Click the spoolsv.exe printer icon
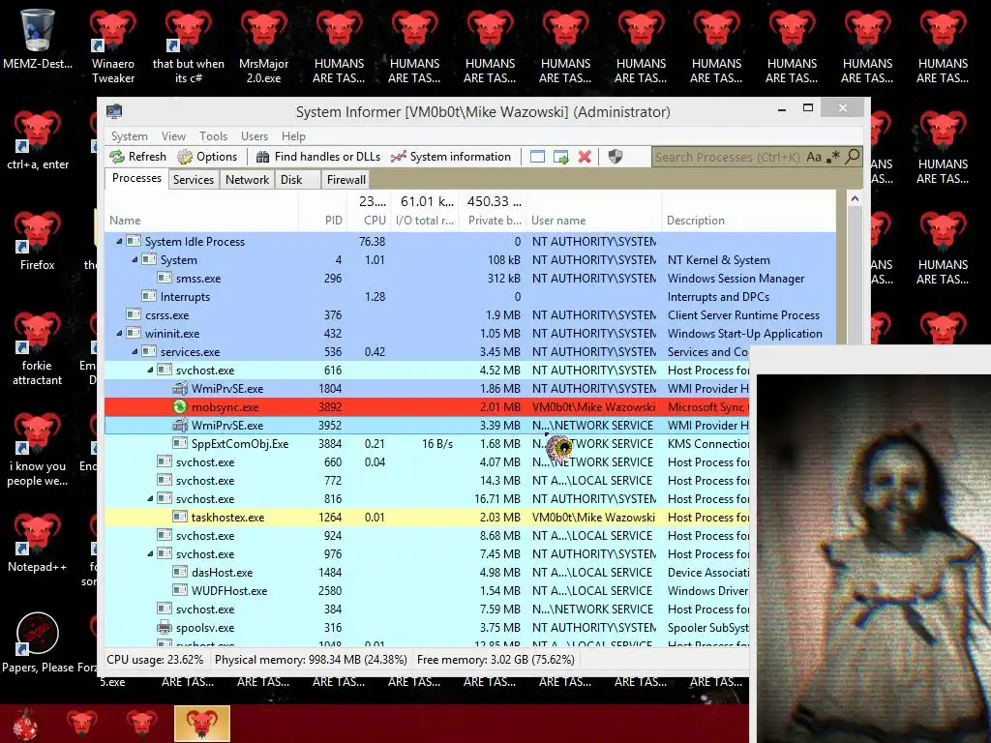Viewport: 991px width, 743px height. click(x=165, y=627)
